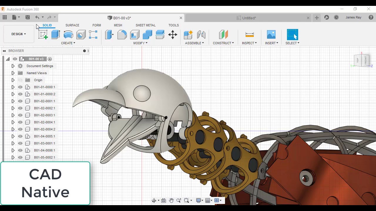
Task: Open the CONSTRUCT dropdown menu
Action: click(224, 43)
